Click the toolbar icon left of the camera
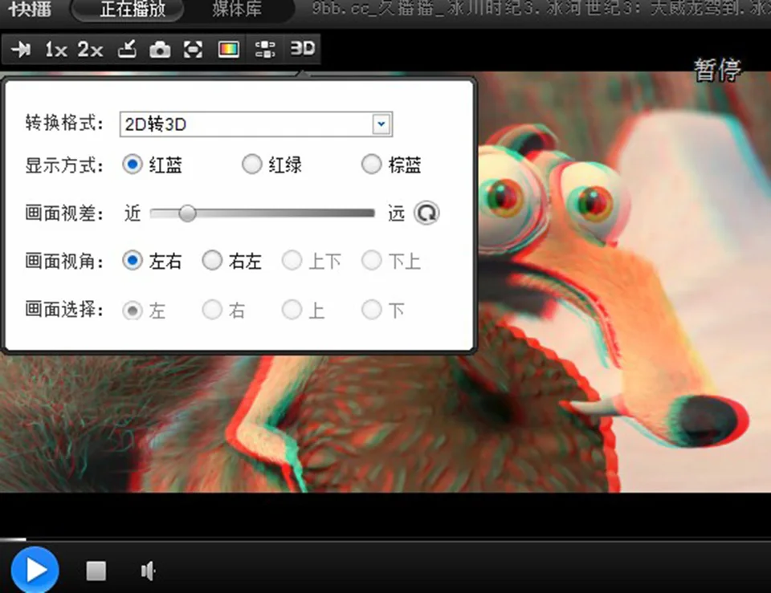 127,49
